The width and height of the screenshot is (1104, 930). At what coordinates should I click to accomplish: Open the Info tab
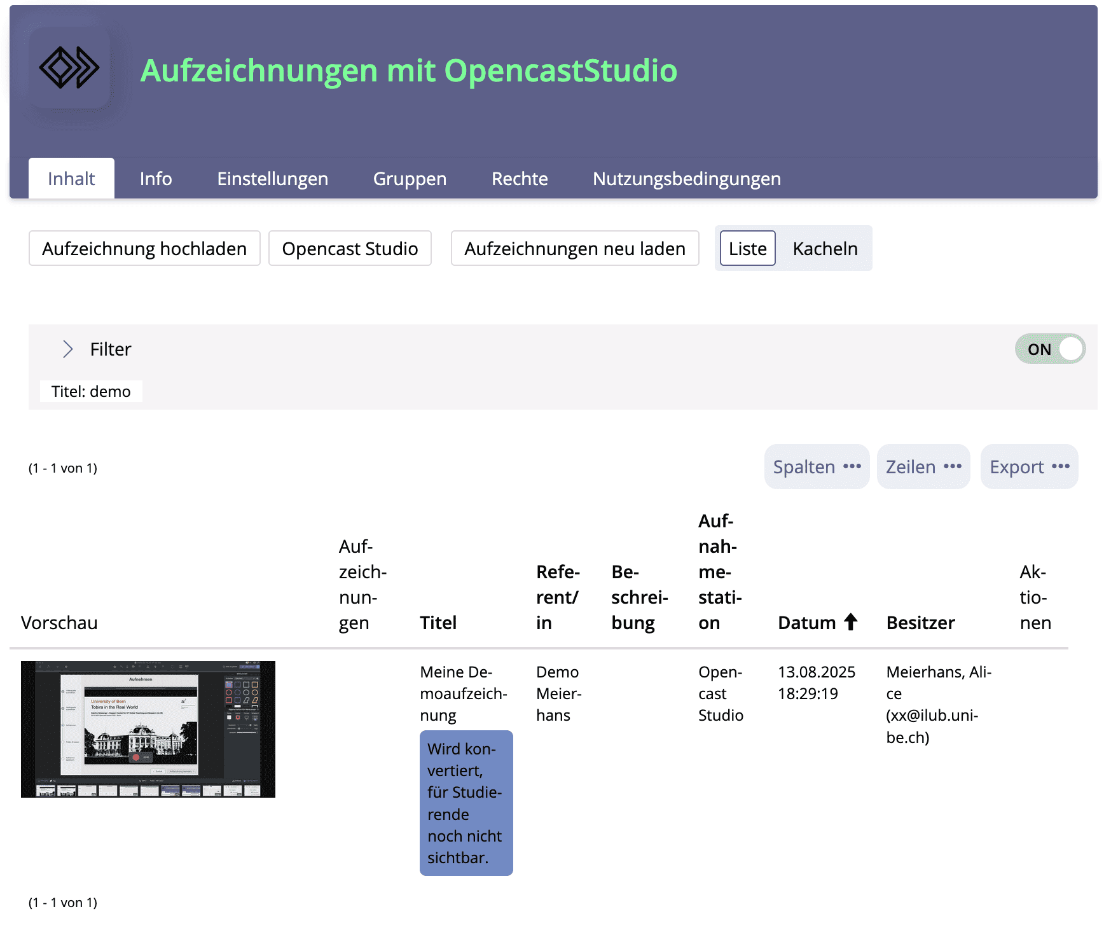tap(156, 179)
